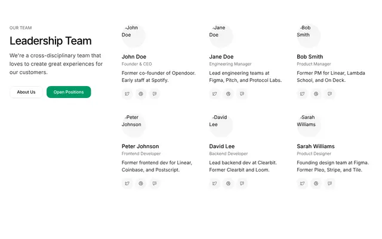Select the David Lee name heading
This screenshot has height=239, width=382.
222,146
